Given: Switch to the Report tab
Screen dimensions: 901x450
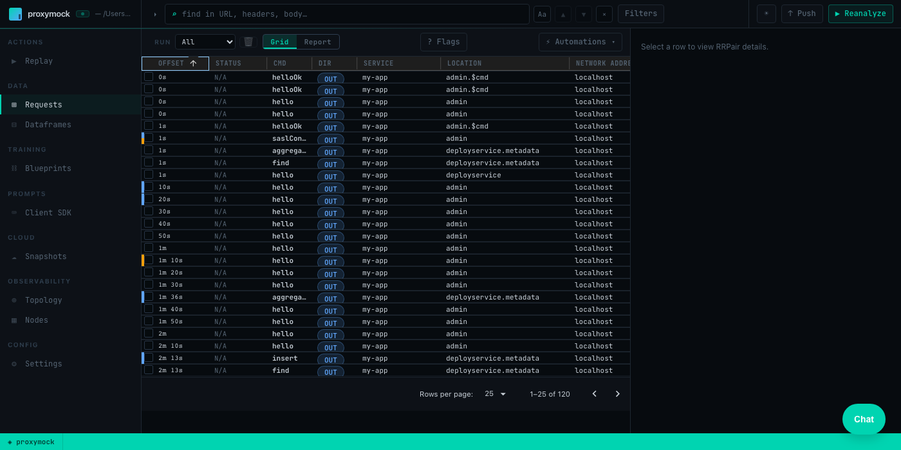Looking at the screenshot, I should (x=318, y=42).
